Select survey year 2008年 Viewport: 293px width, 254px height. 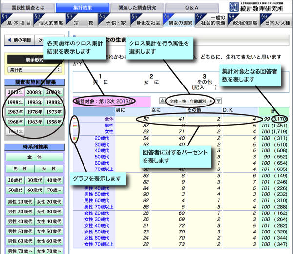click(34, 92)
